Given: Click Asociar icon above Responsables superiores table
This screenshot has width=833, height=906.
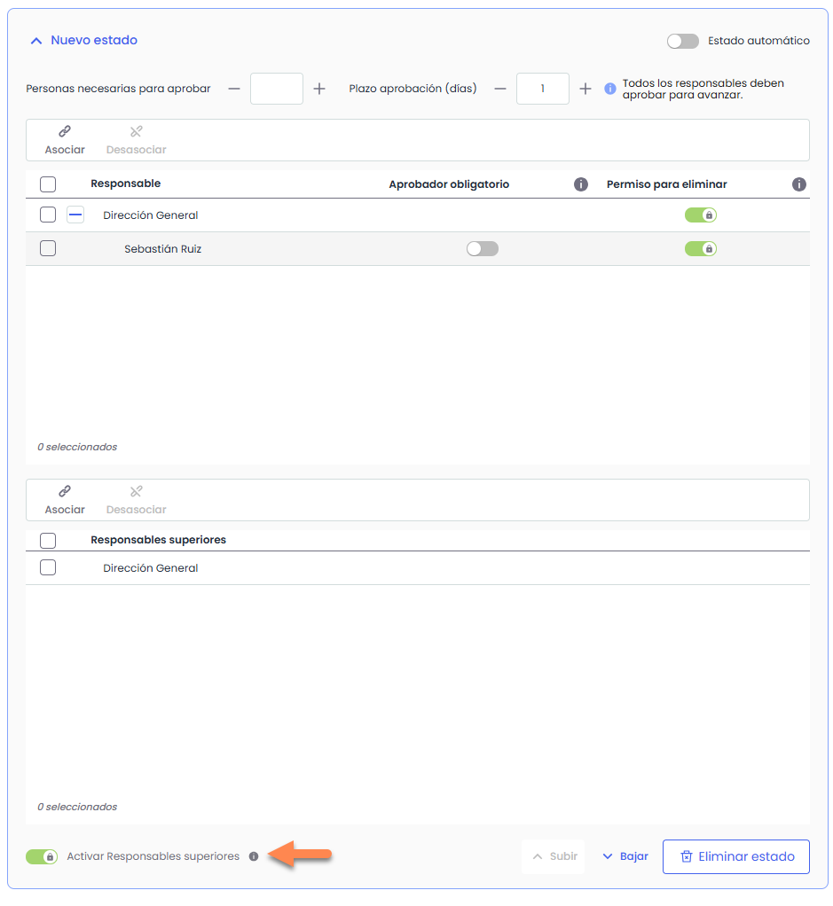Looking at the screenshot, I should 65,492.
